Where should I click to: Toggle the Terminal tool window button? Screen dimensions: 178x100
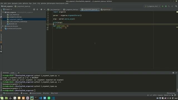click(24, 93)
